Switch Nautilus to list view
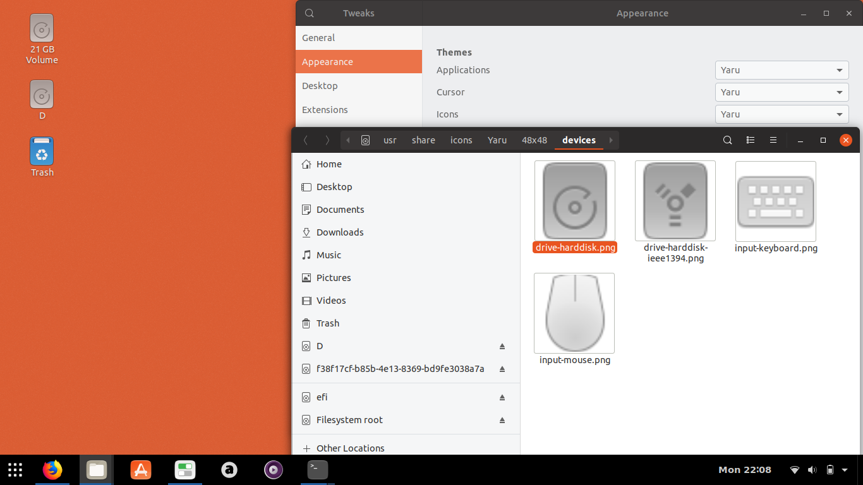The width and height of the screenshot is (863, 485). tap(751, 140)
